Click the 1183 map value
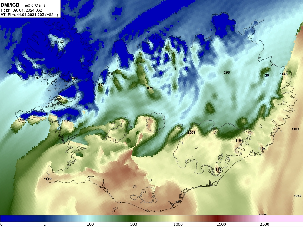The width and height of the screenshot is (303, 227). (x=295, y=129)
